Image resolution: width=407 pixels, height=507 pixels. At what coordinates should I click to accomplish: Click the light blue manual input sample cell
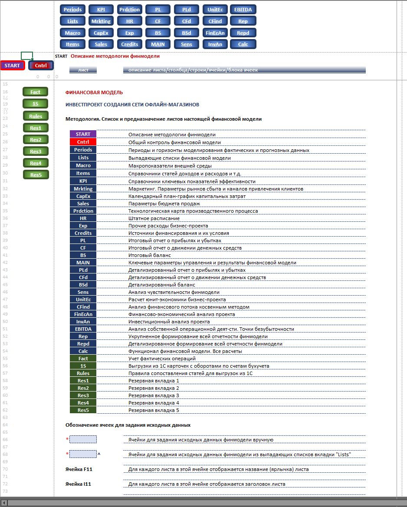tap(83, 439)
